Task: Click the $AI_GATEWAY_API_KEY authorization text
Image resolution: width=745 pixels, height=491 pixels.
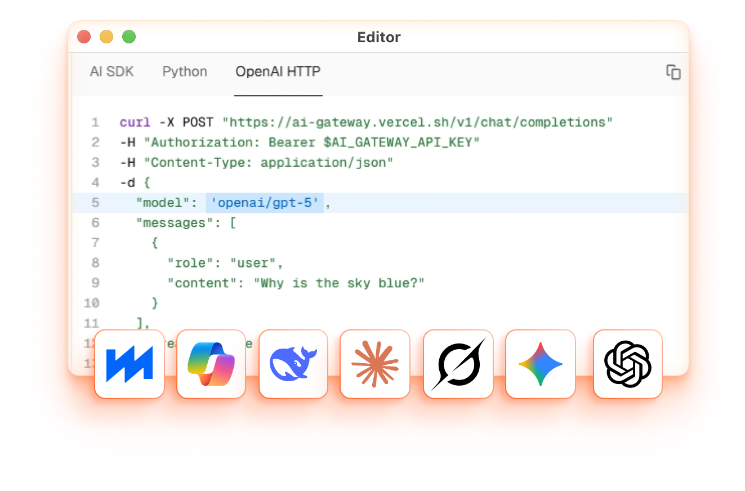Action: coord(401,142)
